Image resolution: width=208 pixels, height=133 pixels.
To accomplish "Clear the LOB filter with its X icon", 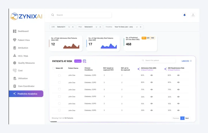I will point(73,27).
